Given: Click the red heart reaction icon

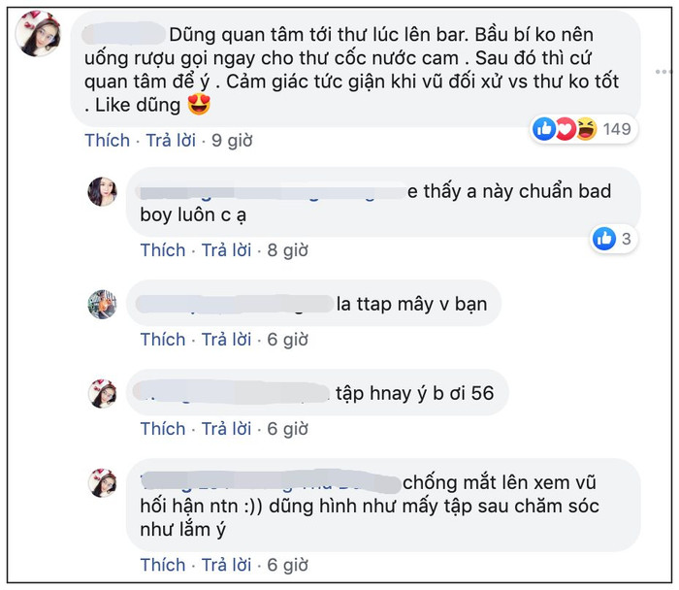Looking at the screenshot, I should [x=566, y=129].
